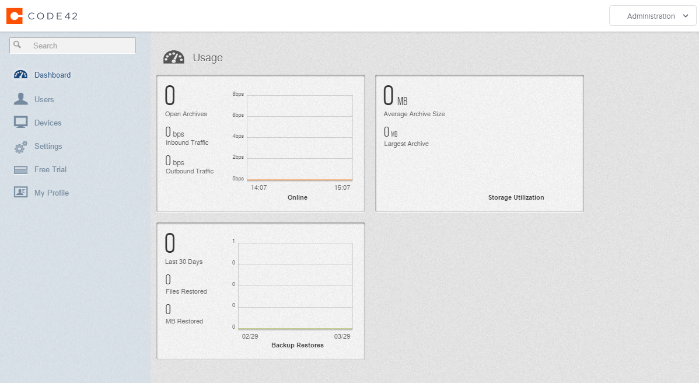699x383 pixels.
Task: Click the Settings gears icon
Action: tap(20, 147)
